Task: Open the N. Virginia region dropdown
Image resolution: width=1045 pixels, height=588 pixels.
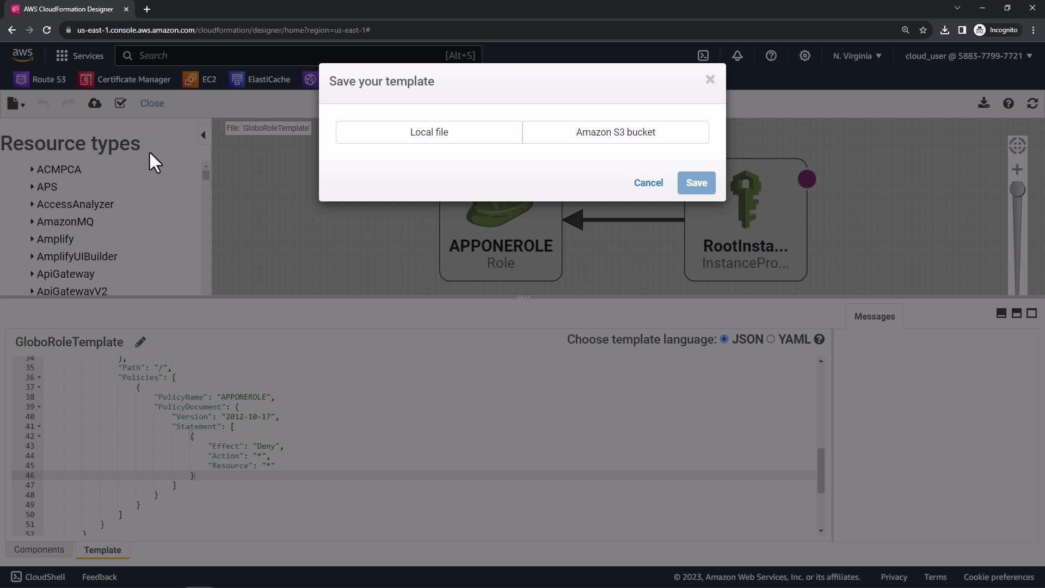Action: 857,56
